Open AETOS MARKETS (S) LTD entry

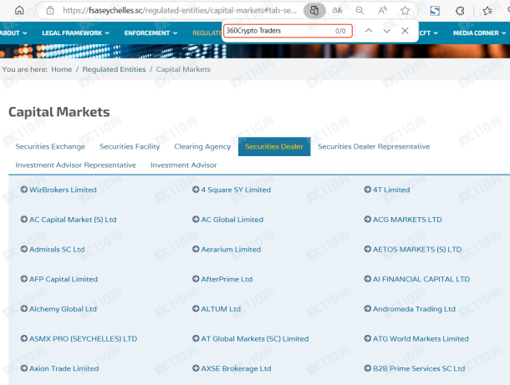coord(417,250)
